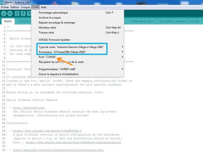The image size is (203, 152).
Task: Switch to G26_Mesh_Validation_Tool.cpp tab
Action: 179,21
